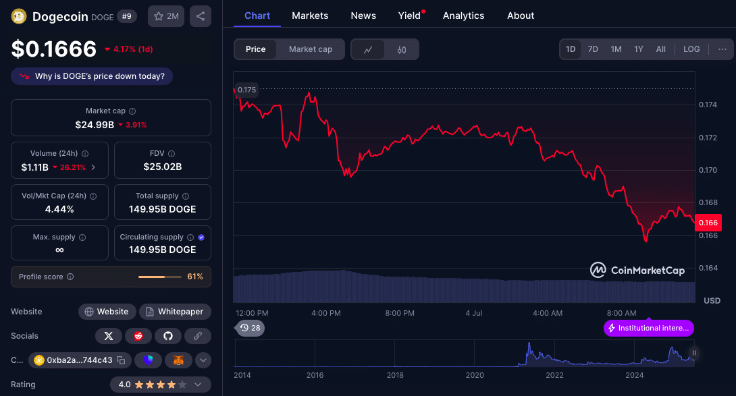736x396 pixels.
Task: Copy contract address 0xba2a...744c43
Action: click(121, 360)
